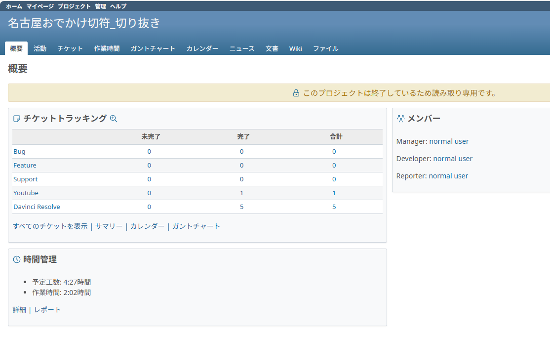Open the Wiki tab
This screenshot has width=550, height=338.
295,48
